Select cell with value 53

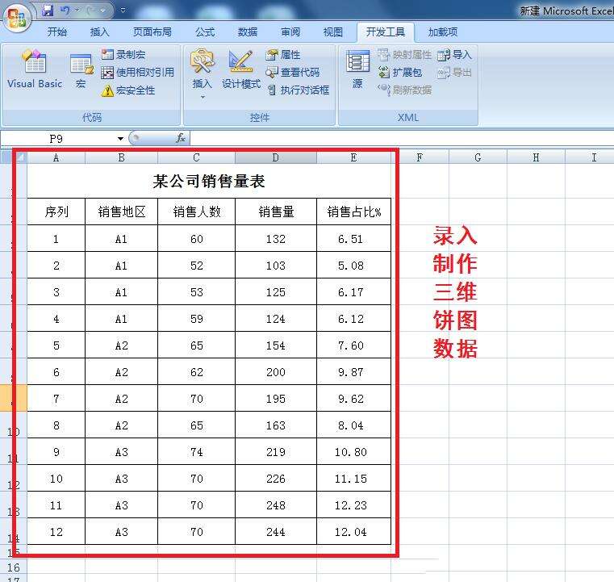(x=197, y=291)
